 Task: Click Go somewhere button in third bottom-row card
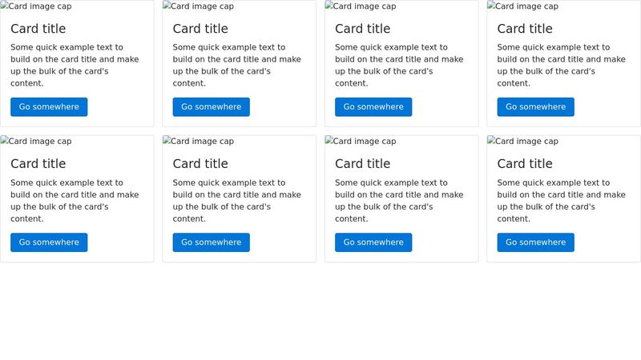pyautogui.click(x=373, y=242)
